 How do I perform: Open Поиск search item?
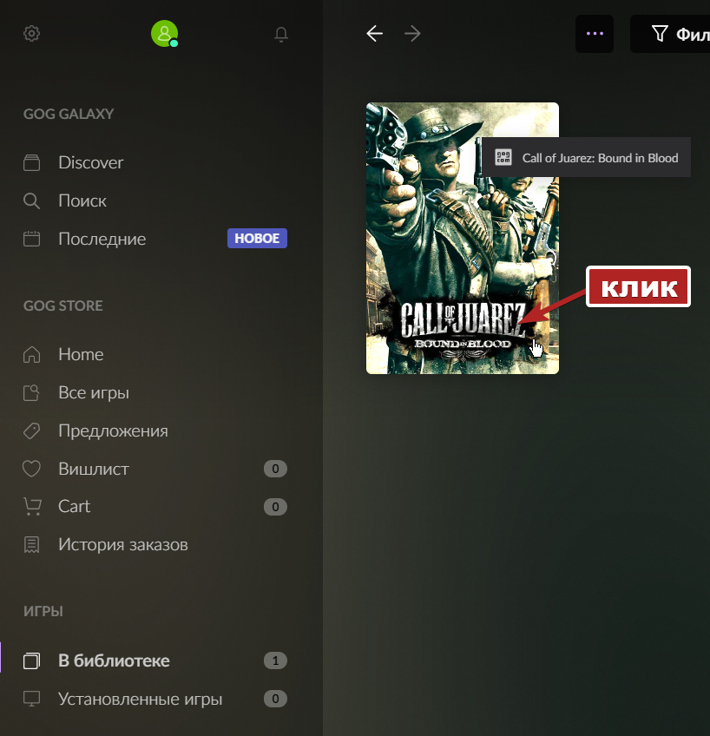82,200
